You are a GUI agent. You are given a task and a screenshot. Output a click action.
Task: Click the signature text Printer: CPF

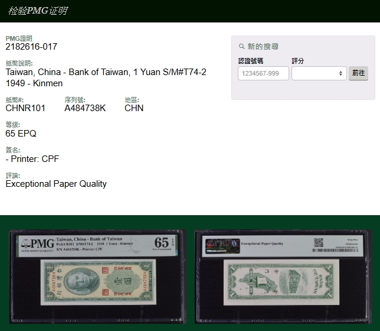[x=35, y=159]
